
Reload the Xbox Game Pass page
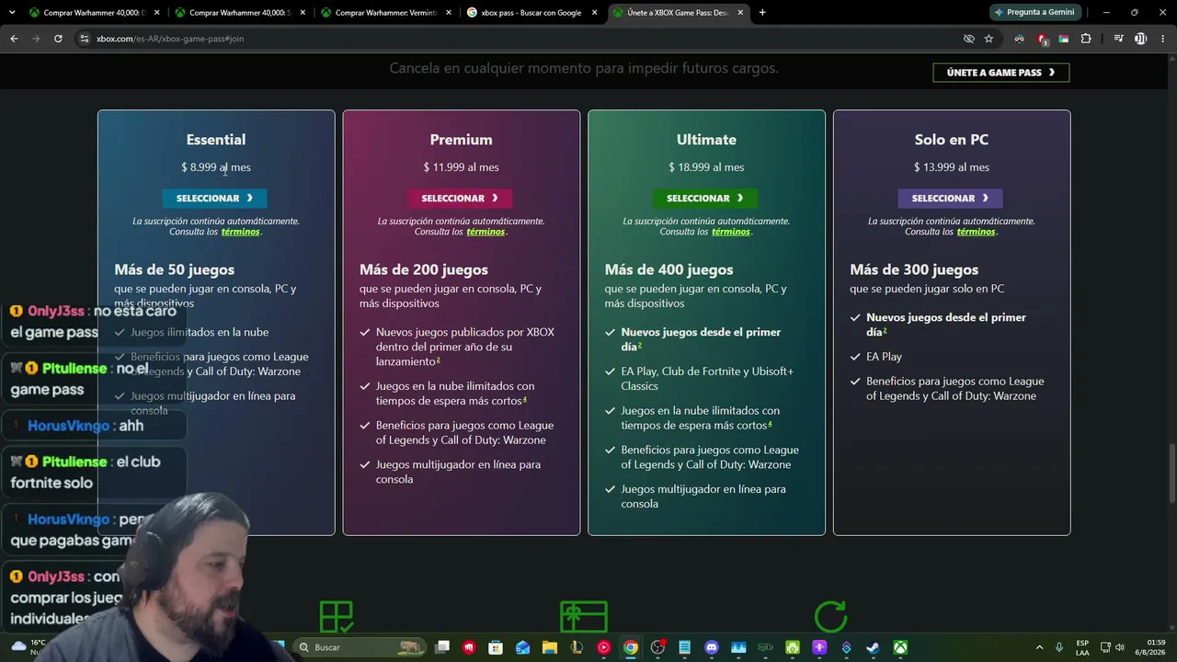pyautogui.click(x=58, y=39)
